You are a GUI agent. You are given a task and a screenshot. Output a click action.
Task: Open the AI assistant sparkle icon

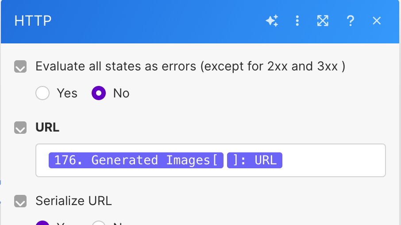(272, 21)
